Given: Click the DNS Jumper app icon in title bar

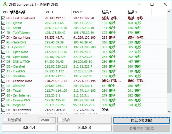Looking at the screenshot, I should (x=5, y=4).
